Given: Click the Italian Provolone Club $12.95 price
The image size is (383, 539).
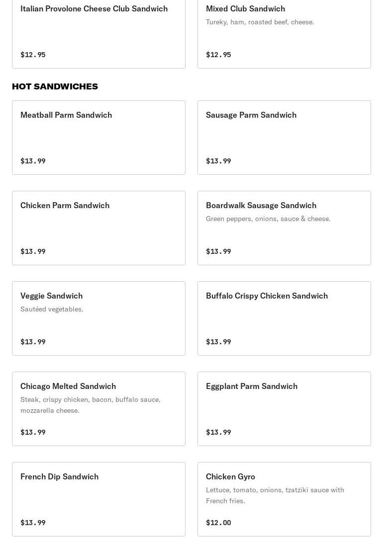Looking at the screenshot, I should pos(33,55).
